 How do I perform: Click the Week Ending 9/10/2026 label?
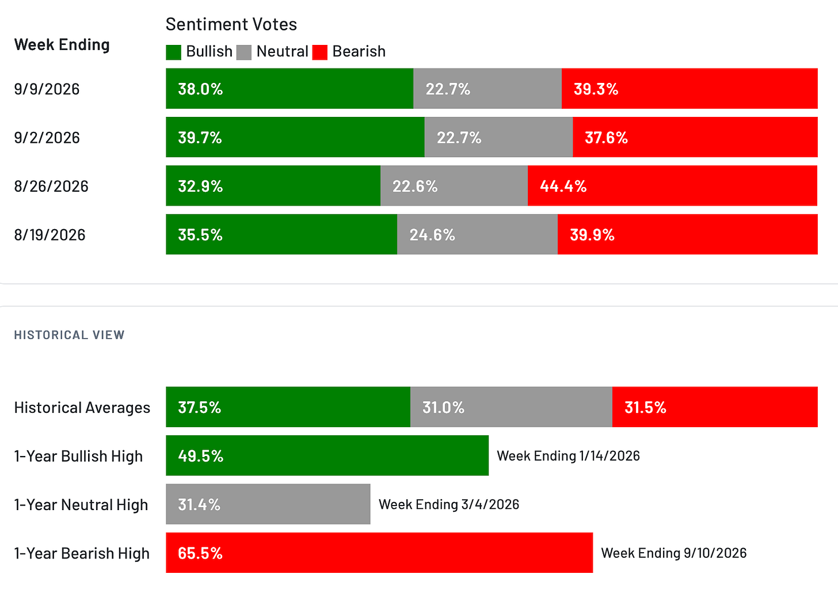[674, 553]
